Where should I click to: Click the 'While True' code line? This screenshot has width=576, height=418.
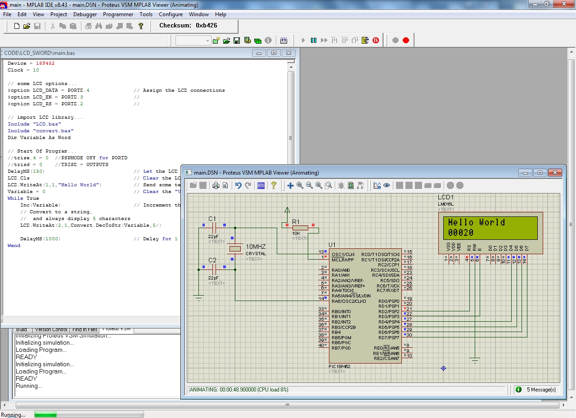23,198
